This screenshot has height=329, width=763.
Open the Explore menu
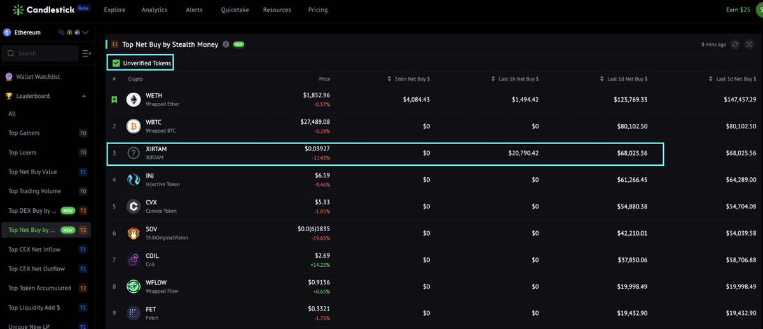coord(114,10)
